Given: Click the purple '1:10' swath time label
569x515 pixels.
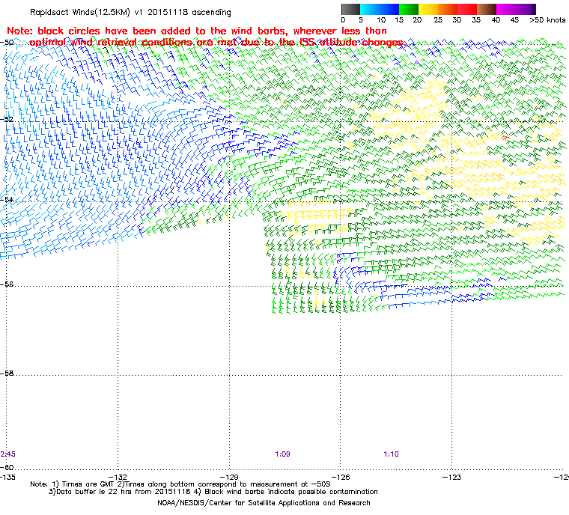Looking at the screenshot, I should pyautogui.click(x=391, y=454).
